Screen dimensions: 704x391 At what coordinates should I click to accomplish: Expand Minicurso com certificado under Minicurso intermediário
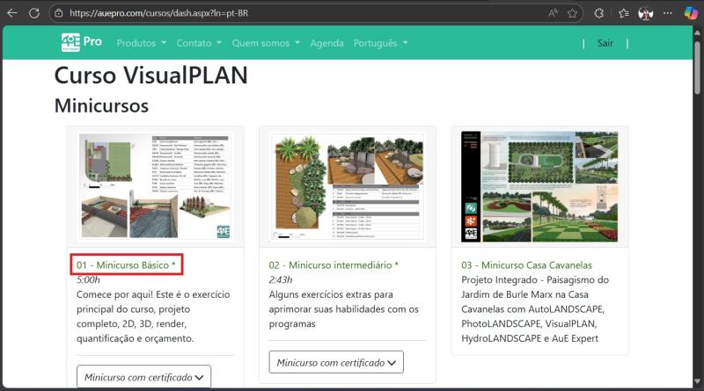pos(336,362)
